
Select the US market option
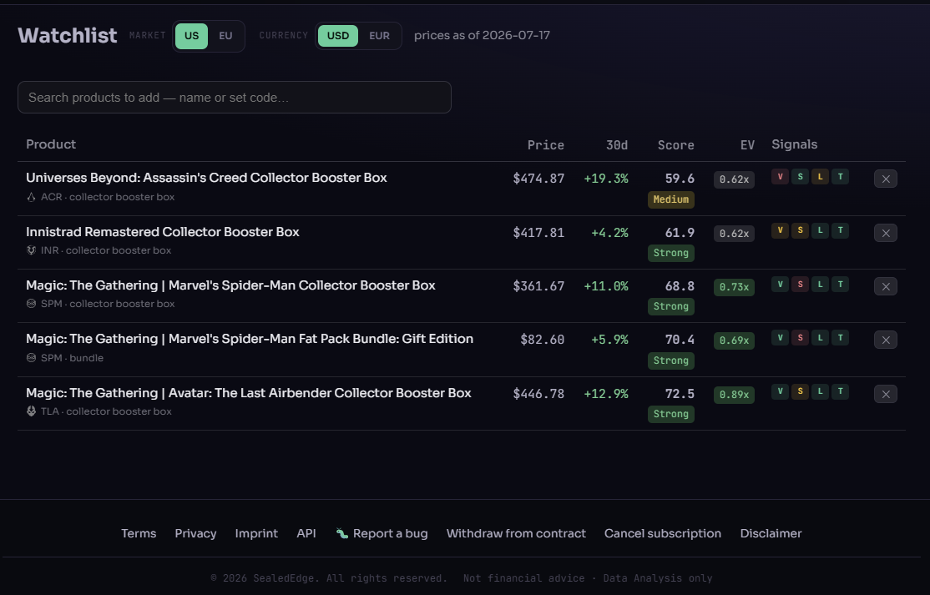191,36
